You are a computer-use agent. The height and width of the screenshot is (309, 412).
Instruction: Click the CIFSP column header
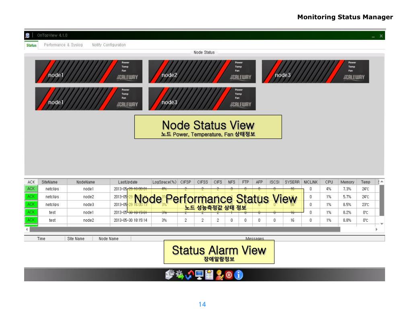pyautogui.click(x=185, y=182)
